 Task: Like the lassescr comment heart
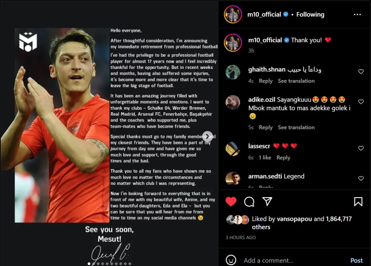[361, 148]
